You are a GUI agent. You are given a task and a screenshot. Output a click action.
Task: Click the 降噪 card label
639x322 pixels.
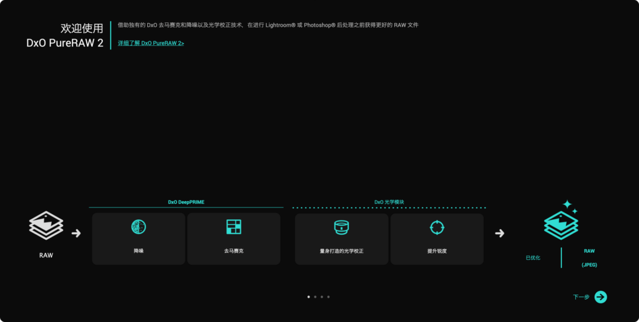coord(139,251)
